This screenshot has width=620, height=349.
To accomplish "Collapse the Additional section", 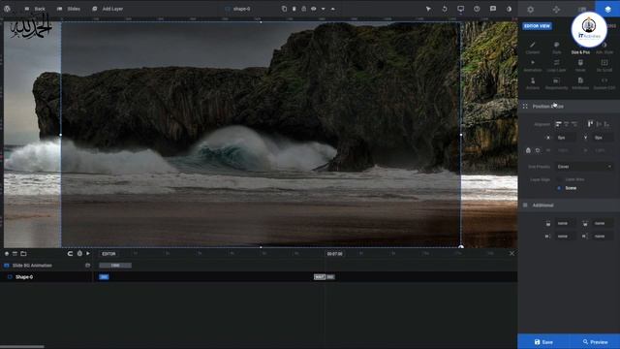I will [569, 206].
